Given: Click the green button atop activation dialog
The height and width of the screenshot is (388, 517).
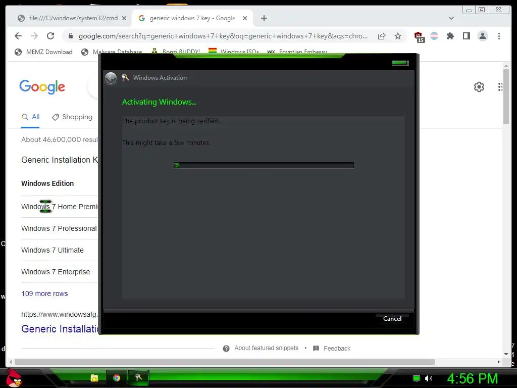Looking at the screenshot, I should click(400, 63).
